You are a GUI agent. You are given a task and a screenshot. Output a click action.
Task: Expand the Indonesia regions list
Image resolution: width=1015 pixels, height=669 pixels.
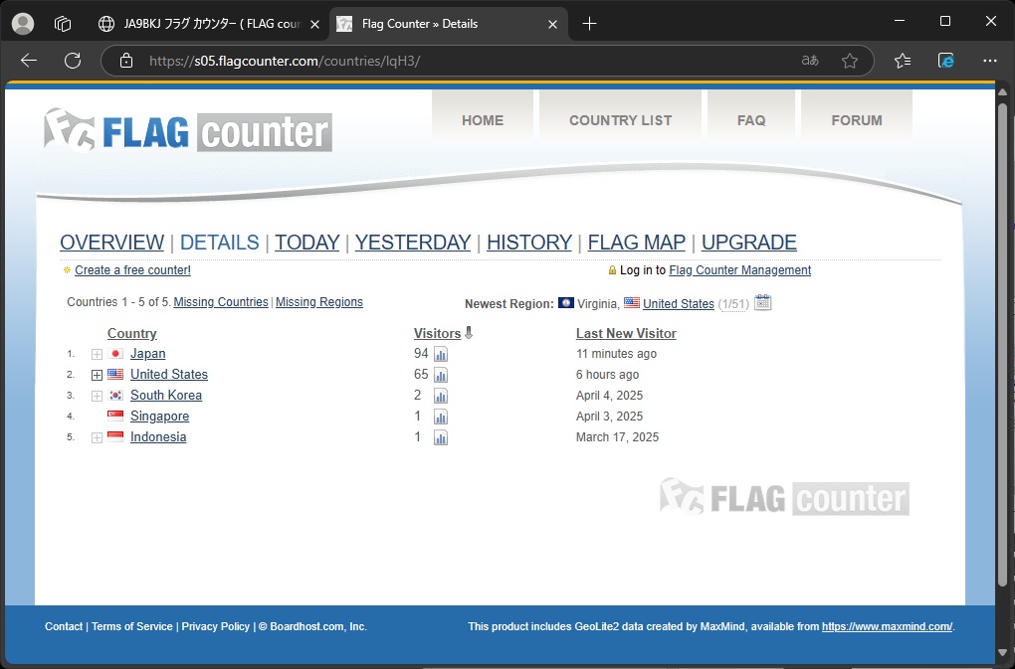coord(97,437)
